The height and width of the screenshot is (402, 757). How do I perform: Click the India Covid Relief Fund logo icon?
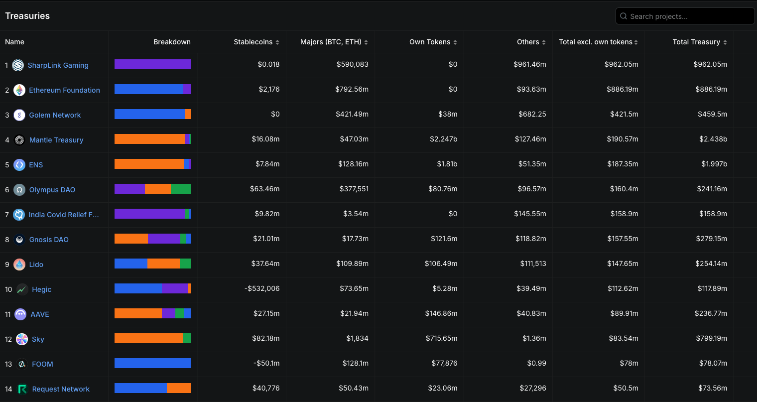[x=19, y=215]
